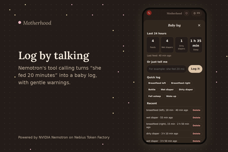This screenshot has width=228, height=152.
Task: Click the Motherhood title in phone header
Action: (174, 13)
